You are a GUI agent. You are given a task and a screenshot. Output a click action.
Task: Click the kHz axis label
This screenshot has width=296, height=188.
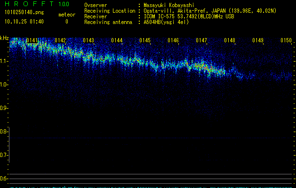(4, 38)
